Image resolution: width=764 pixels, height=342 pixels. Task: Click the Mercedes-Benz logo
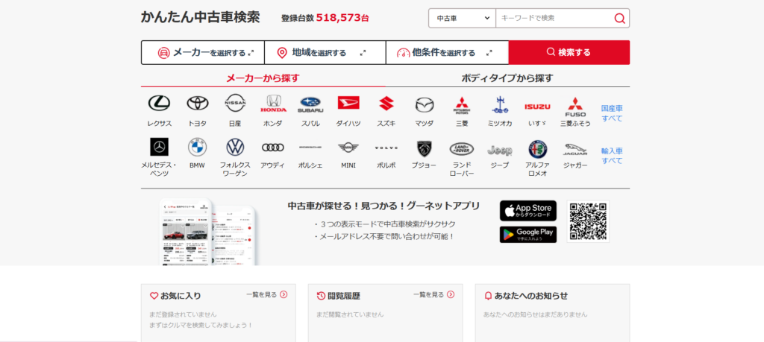[159, 147]
